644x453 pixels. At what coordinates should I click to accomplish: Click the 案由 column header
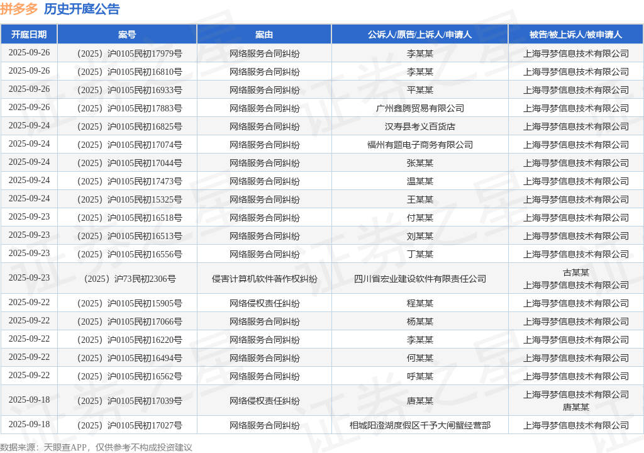tap(264, 35)
